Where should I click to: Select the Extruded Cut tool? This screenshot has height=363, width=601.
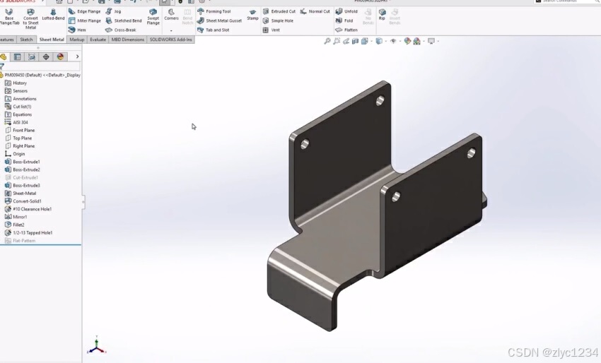click(x=279, y=11)
